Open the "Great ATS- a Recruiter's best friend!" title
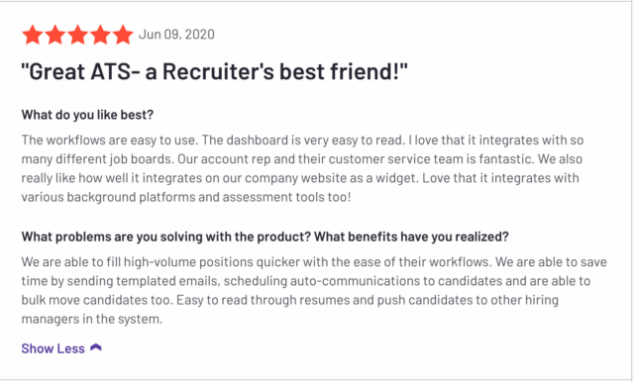Viewport: 634px width, 382px height. pyautogui.click(x=214, y=72)
